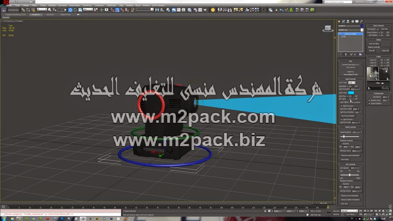Open the reference coordinate View dropdown
Image resolution: width=393 pixels, height=221 pixels.
click(88, 9)
